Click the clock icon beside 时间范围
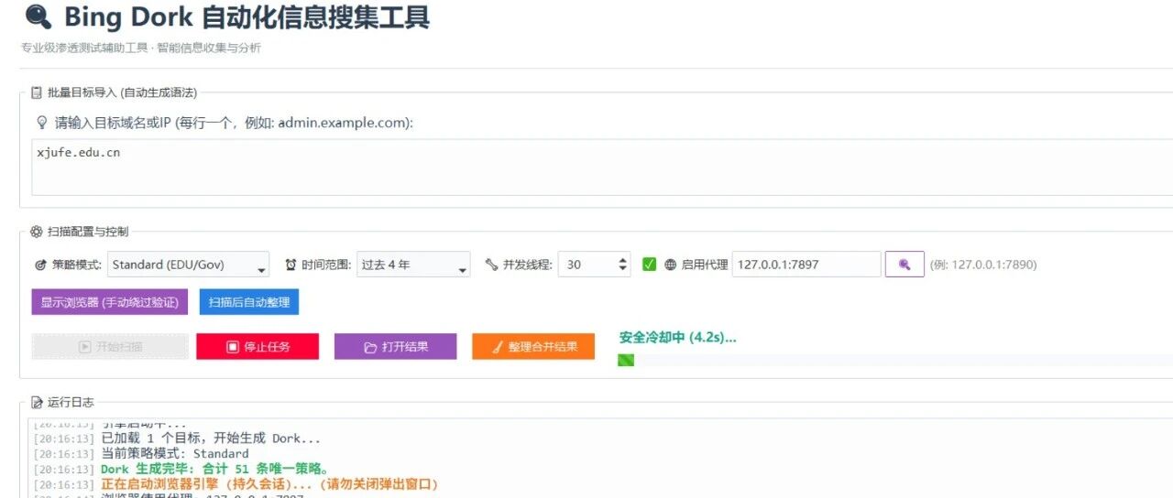This screenshot has height=498, width=1173. pyautogui.click(x=291, y=265)
